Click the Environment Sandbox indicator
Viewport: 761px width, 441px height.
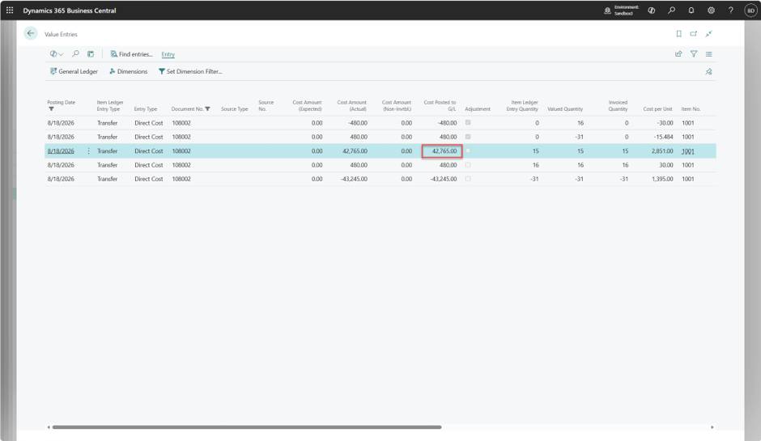622,11
